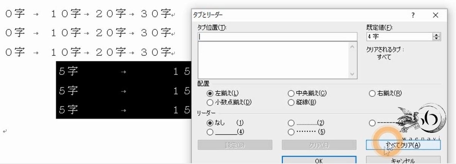
Task: Select underline leader option (4)
Action: (210, 132)
